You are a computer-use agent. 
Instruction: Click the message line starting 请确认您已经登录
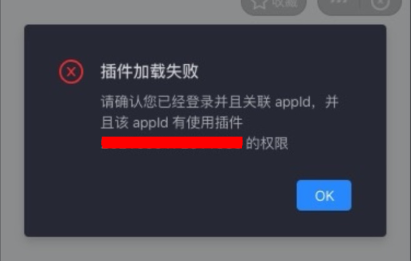click(x=220, y=102)
